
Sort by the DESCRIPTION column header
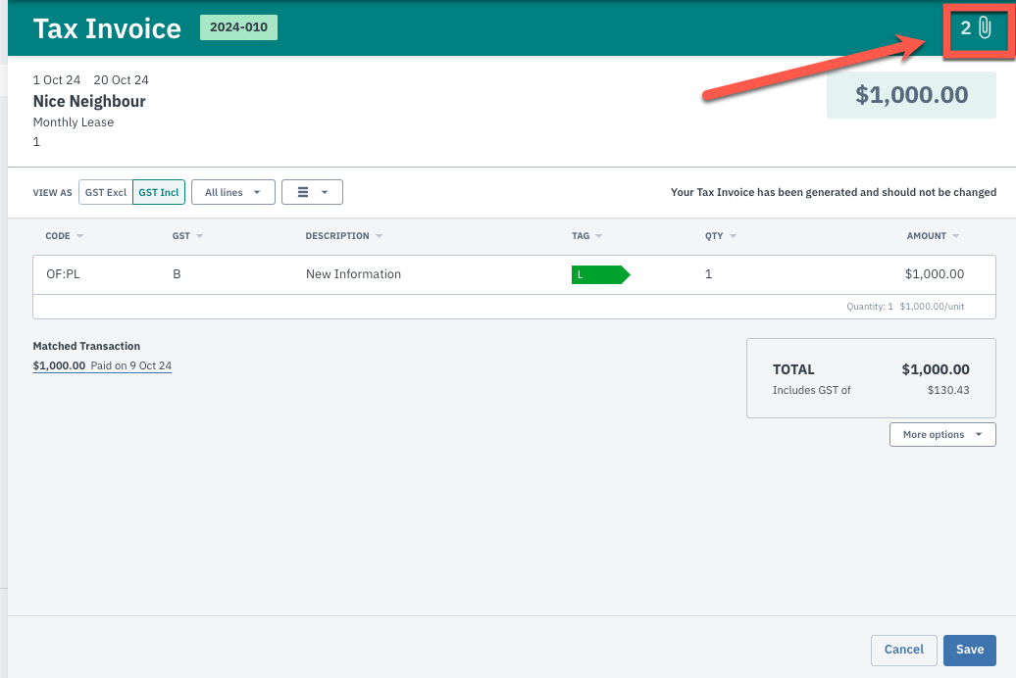(x=344, y=236)
